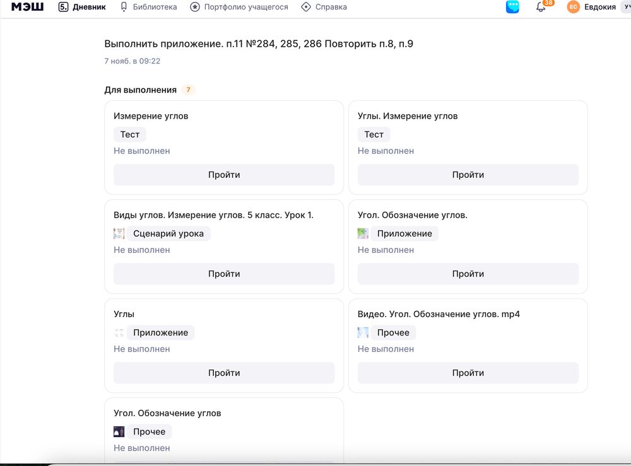This screenshot has width=631, height=466.
Task: Click the dark thumbnail beside the bottom Прочее tag
Action: 119,432
